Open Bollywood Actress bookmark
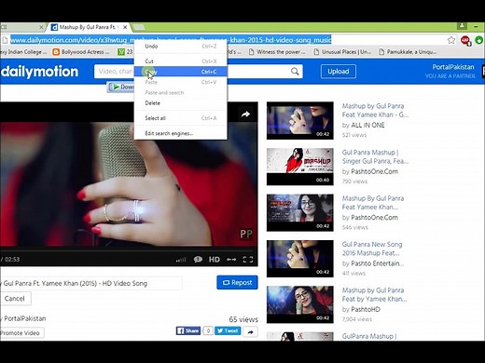This screenshot has width=485, height=363. click(81, 52)
